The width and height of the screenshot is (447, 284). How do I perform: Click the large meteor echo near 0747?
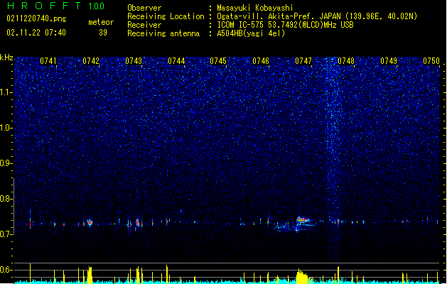(x=303, y=220)
